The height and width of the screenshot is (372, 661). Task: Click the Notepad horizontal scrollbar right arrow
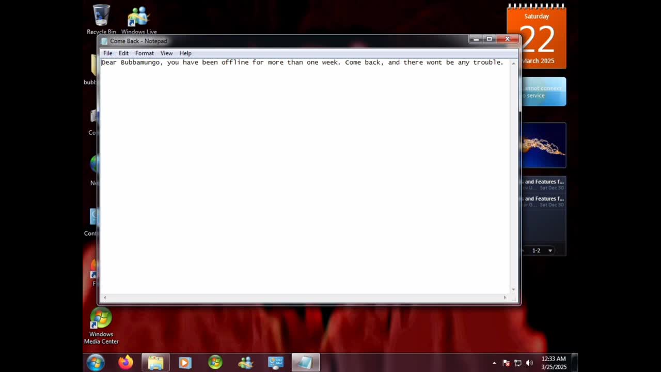coord(505,297)
